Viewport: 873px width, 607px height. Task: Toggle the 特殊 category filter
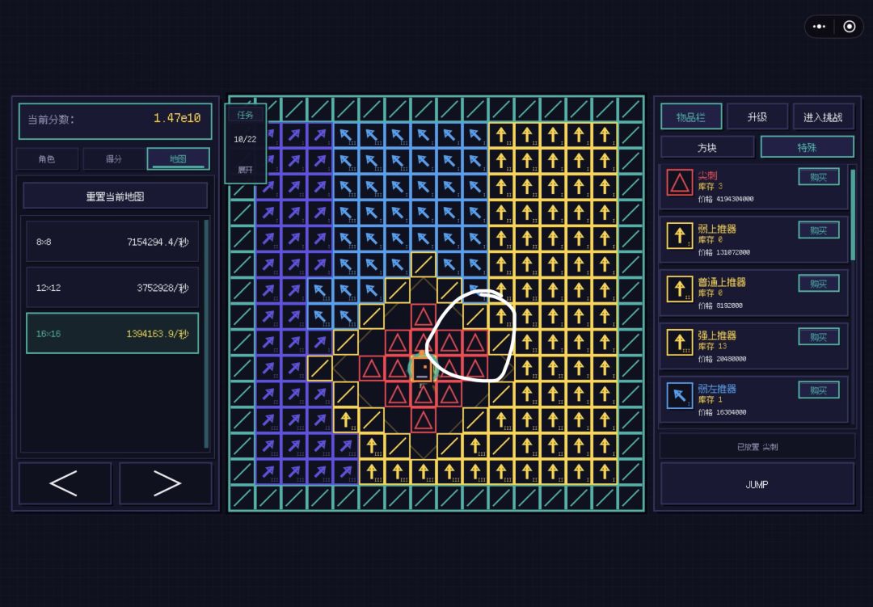pos(807,148)
